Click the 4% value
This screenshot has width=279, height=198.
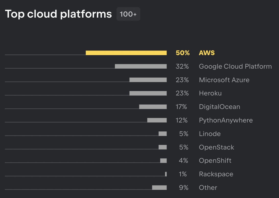click(x=183, y=161)
